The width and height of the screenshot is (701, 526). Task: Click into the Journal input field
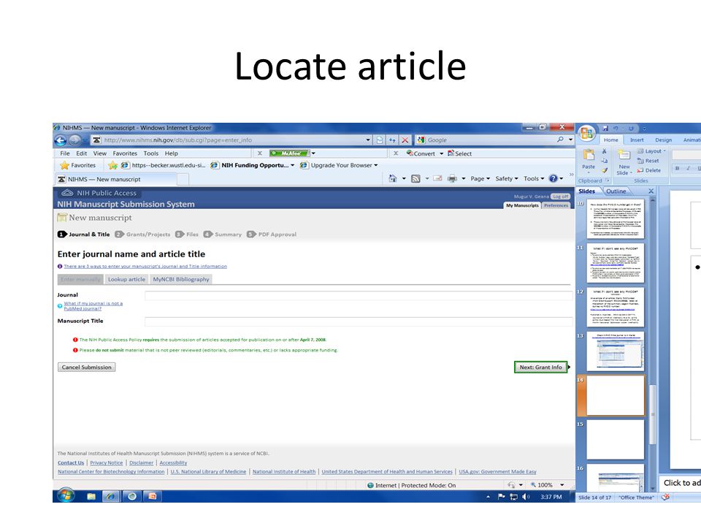(x=359, y=295)
